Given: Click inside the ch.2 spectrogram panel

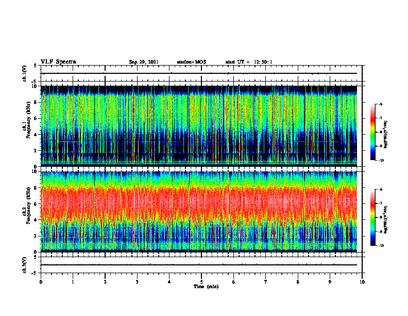Looking at the screenshot, I should (199, 212).
